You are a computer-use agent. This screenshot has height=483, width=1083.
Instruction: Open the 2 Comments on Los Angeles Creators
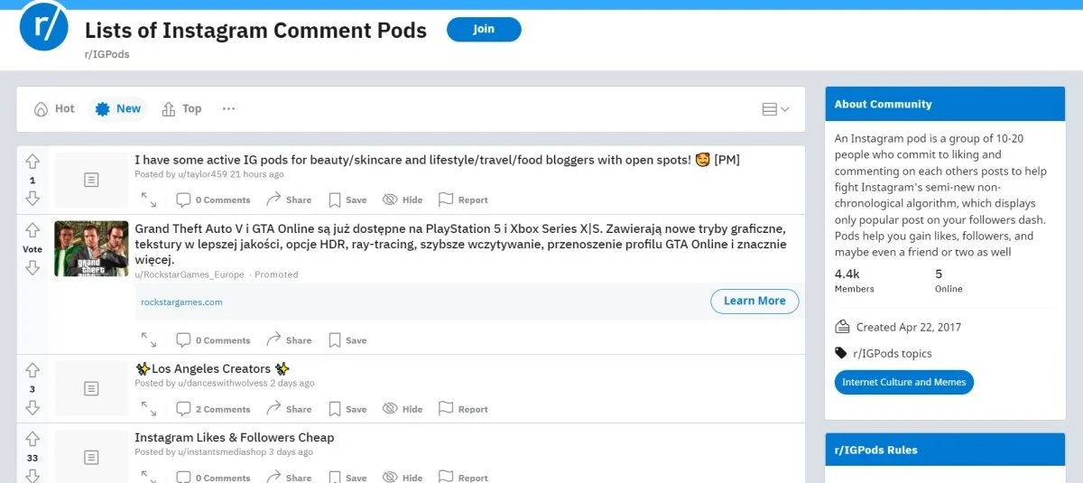(213, 409)
